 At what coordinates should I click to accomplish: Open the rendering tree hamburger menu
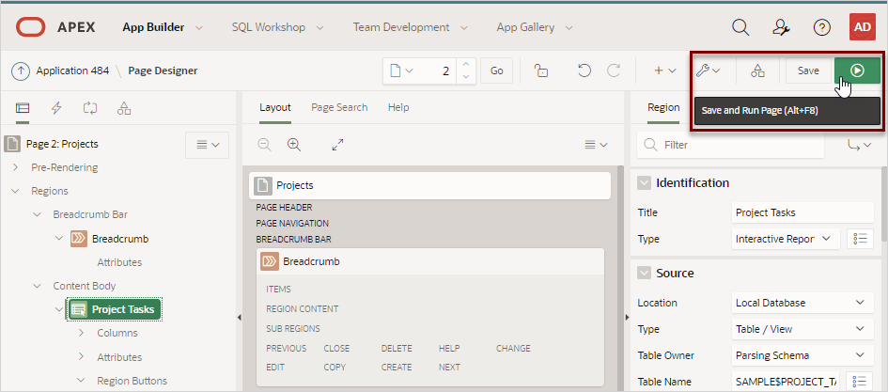pos(208,145)
